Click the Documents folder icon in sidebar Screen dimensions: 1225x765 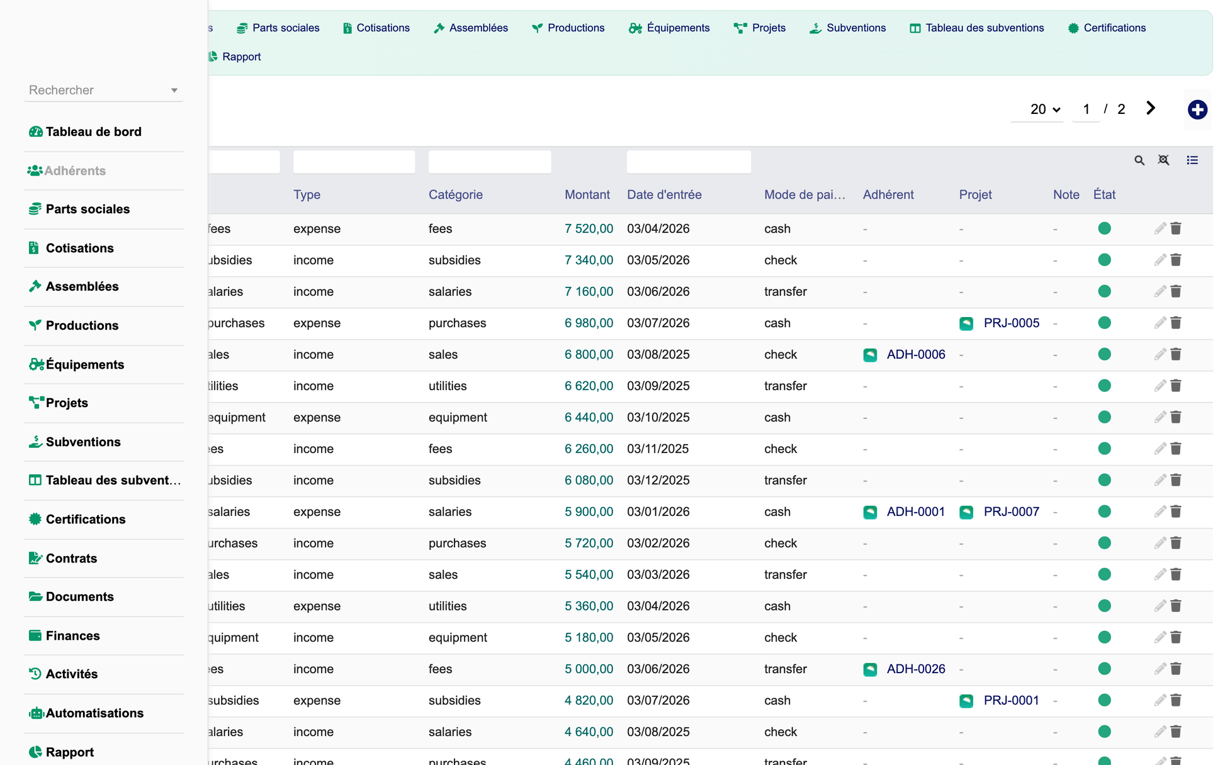coord(35,596)
